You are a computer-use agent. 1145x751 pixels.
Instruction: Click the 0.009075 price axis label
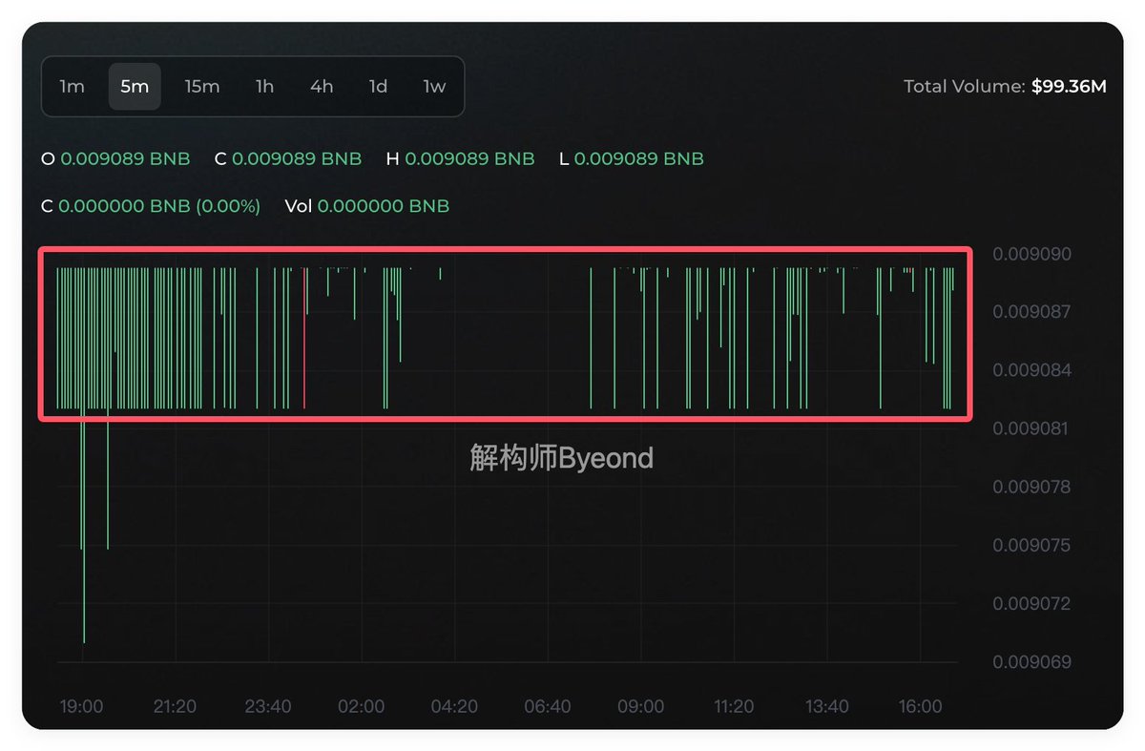pos(1031,546)
